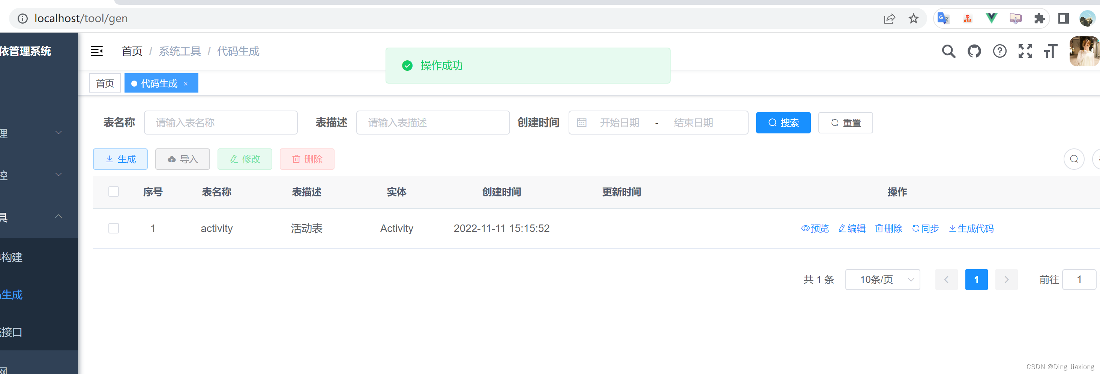Toggle the sidebar hamburger menu icon
This screenshot has width=1100, height=374.
pos(97,51)
